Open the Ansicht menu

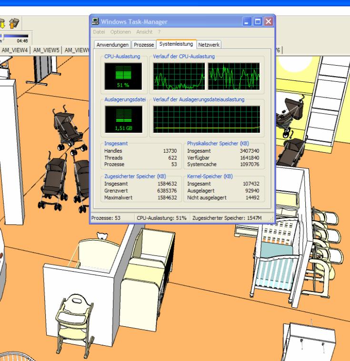point(144,32)
